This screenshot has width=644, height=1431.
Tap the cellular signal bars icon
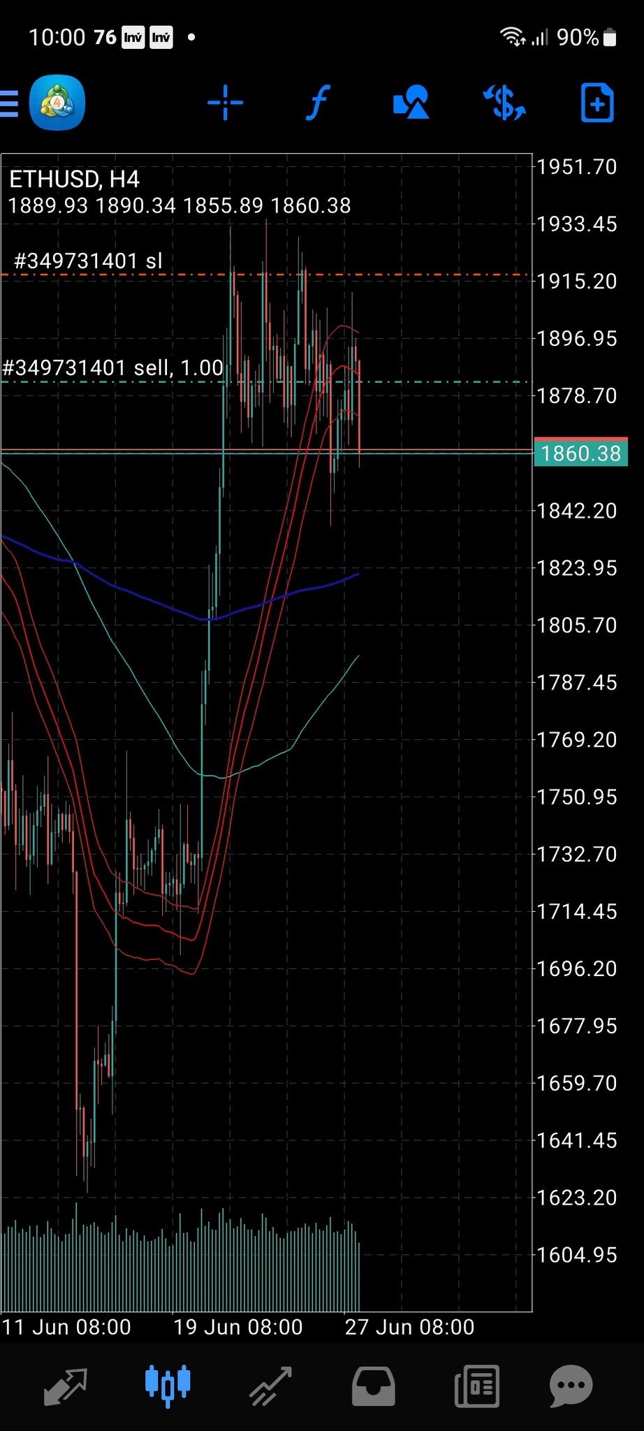(540, 37)
